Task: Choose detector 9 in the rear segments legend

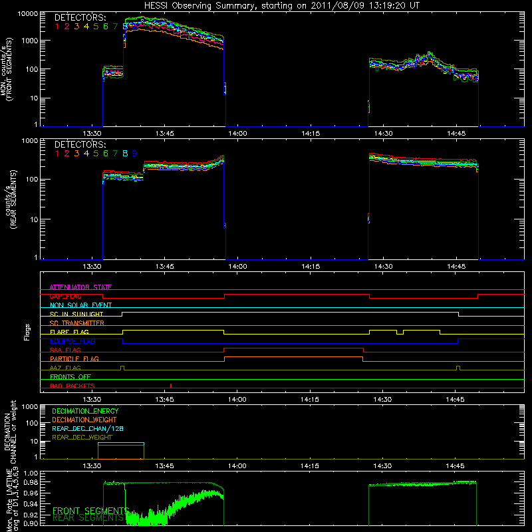Action: [x=135, y=154]
